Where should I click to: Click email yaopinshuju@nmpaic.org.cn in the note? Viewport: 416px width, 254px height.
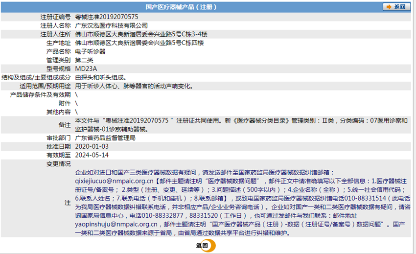[116, 224]
